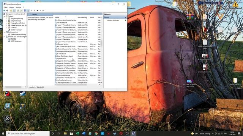The width and height of the screenshot is (243, 136).
Task: Open Task View on the taskbar
Action: 59,133
